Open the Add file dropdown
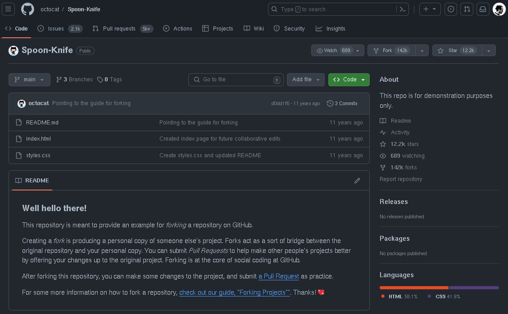Viewport: 508px width, 314px height. click(x=305, y=80)
